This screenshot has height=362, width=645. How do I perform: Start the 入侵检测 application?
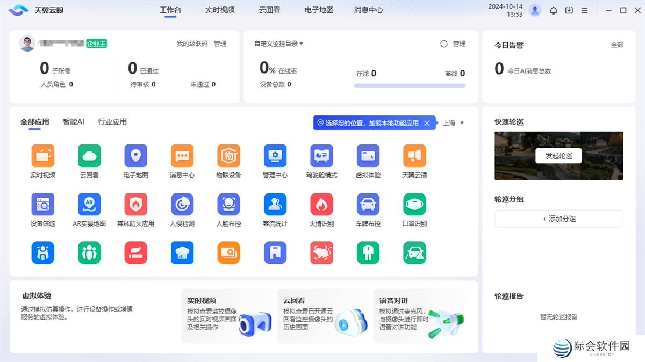click(x=182, y=205)
